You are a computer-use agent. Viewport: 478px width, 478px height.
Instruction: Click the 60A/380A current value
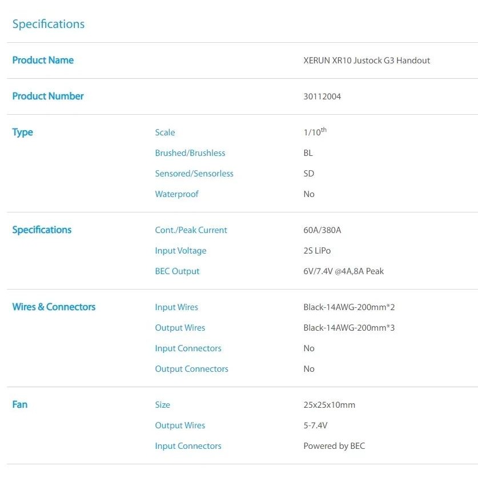pos(322,230)
